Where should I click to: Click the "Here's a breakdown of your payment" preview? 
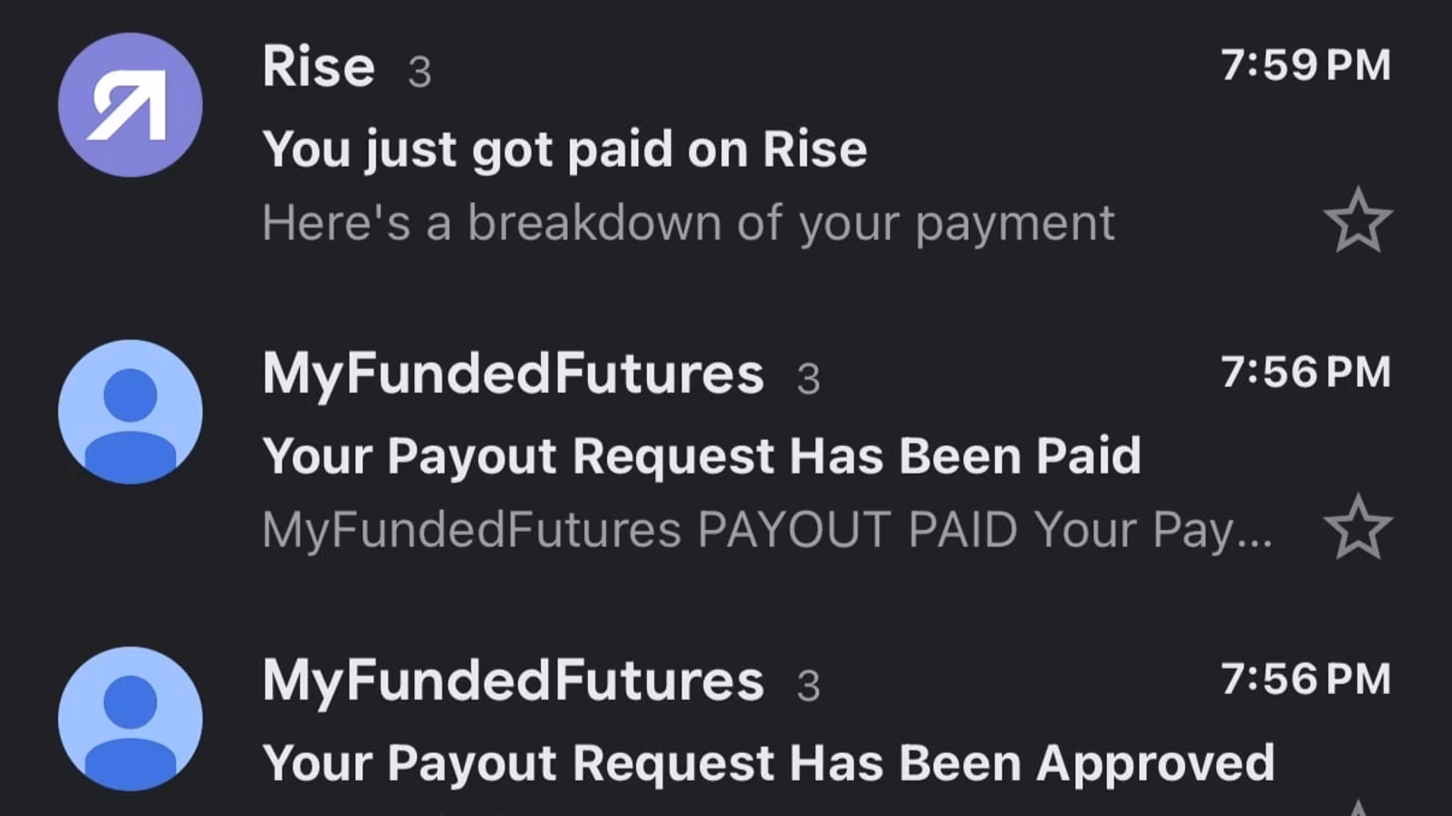click(x=689, y=224)
